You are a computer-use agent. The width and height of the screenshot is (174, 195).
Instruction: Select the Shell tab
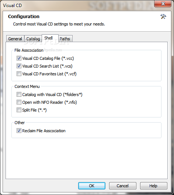tap(50, 38)
